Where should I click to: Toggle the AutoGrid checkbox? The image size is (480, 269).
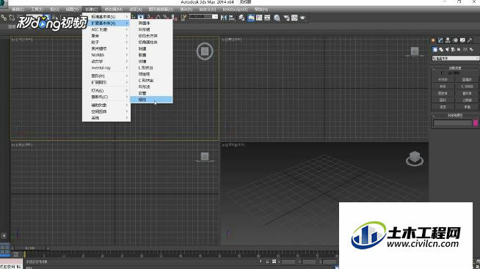443,73
